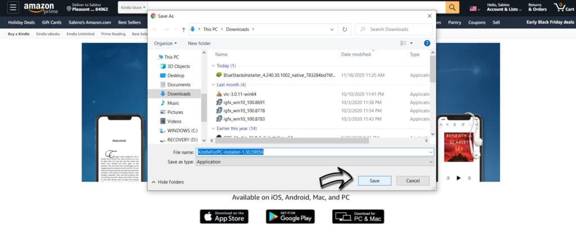576x247 pixels.
Task: Click Hide Folders toggle
Action: pos(168,182)
